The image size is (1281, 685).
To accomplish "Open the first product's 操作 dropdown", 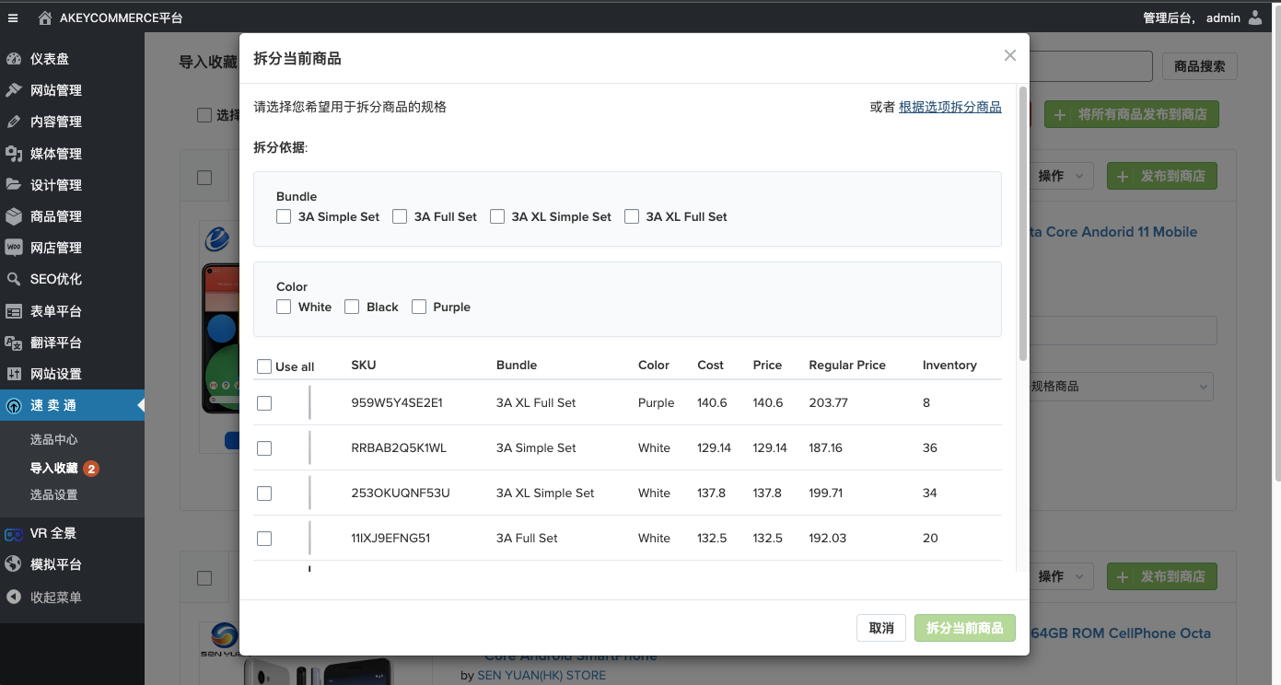I will tap(1062, 176).
